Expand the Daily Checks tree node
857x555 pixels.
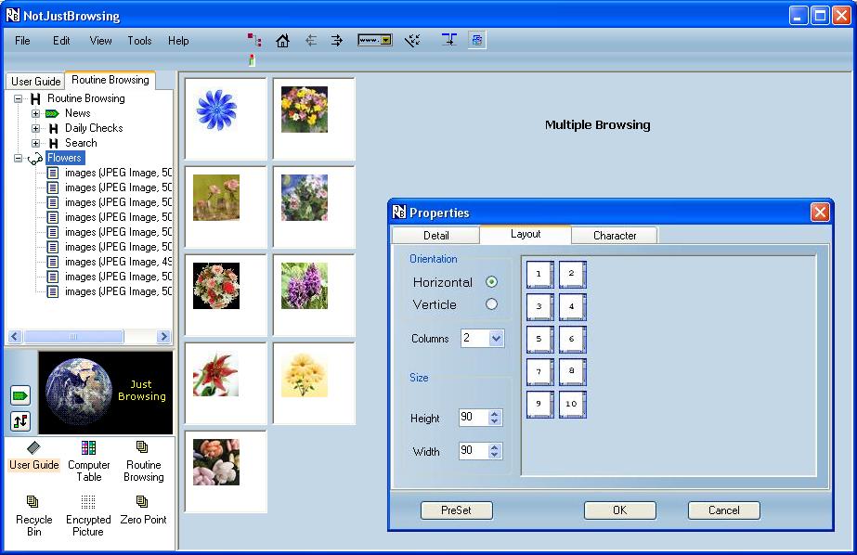pos(36,128)
